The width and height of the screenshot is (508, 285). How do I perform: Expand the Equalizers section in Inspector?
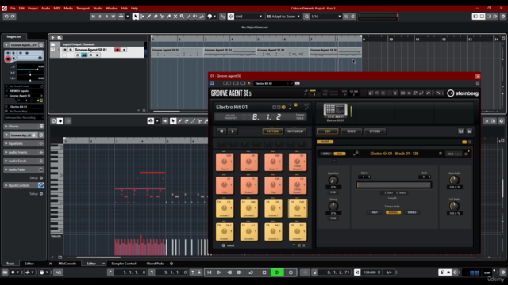coord(24,143)
